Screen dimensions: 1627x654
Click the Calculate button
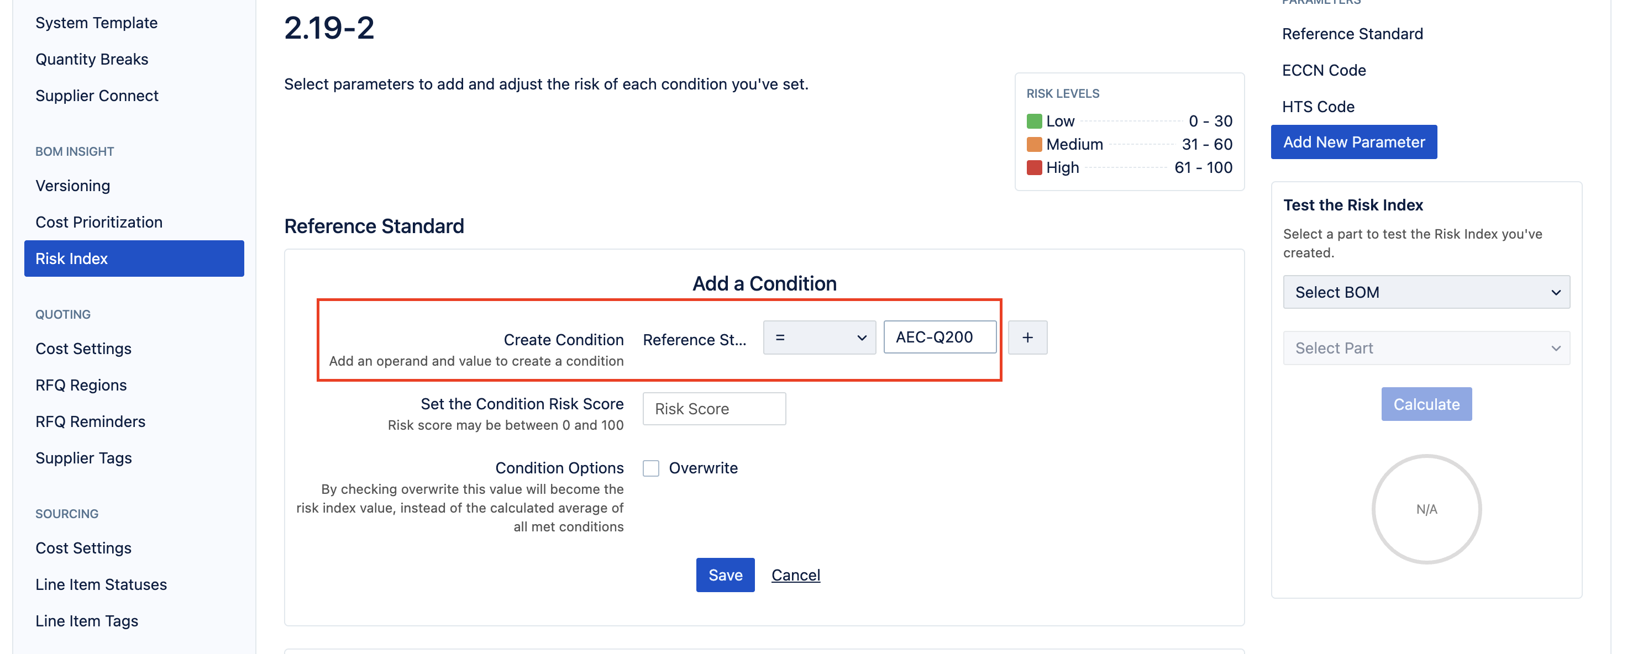coord(1426,404)
